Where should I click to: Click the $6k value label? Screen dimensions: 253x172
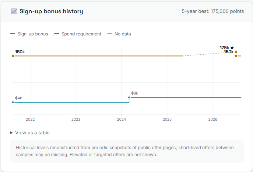tap(135, 93)
